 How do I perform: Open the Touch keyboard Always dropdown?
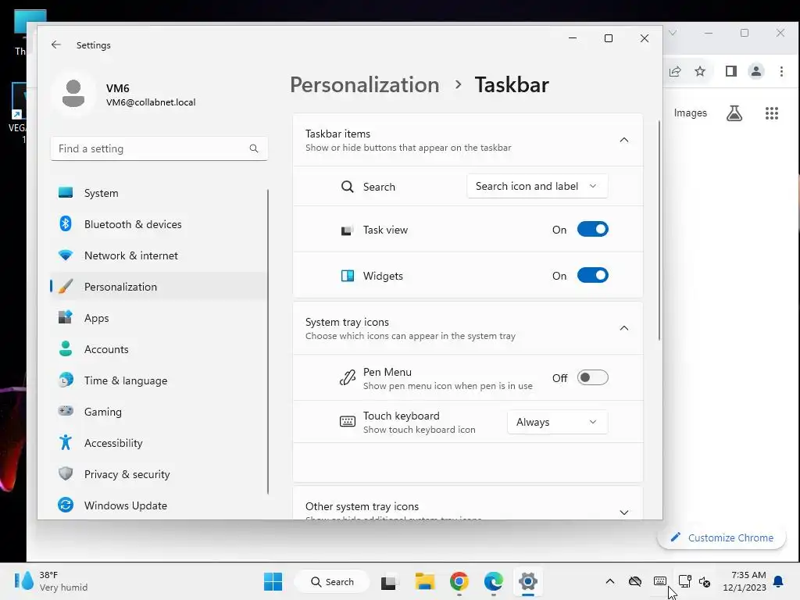coord(557,422)
